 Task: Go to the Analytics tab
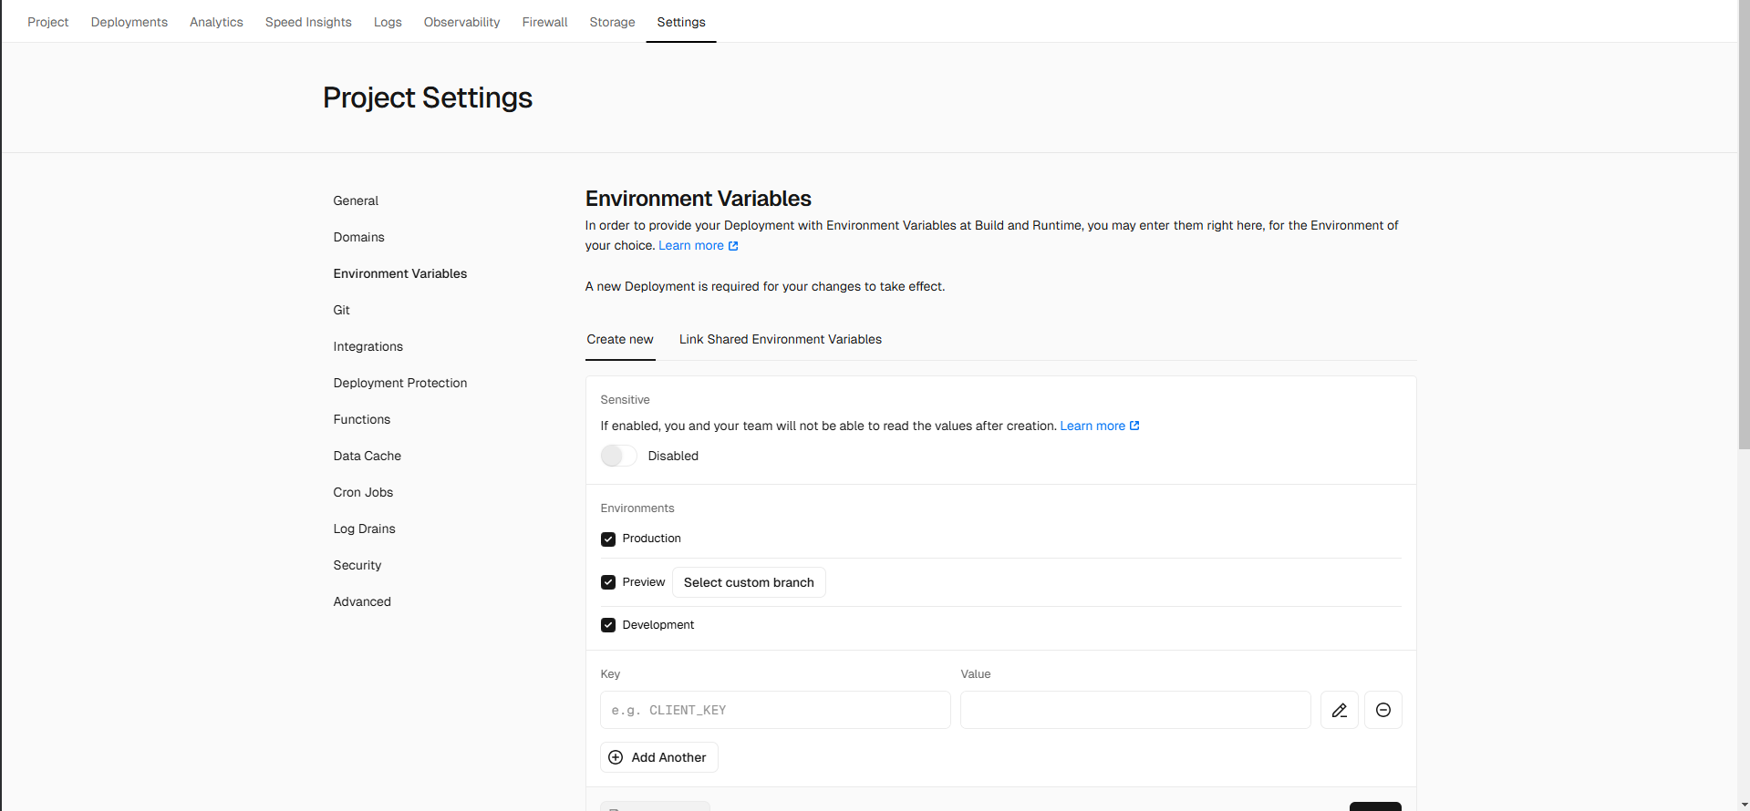pos(216,22)
